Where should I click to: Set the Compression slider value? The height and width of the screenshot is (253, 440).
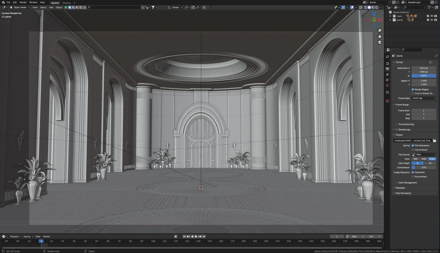click(x=424, y=167)
